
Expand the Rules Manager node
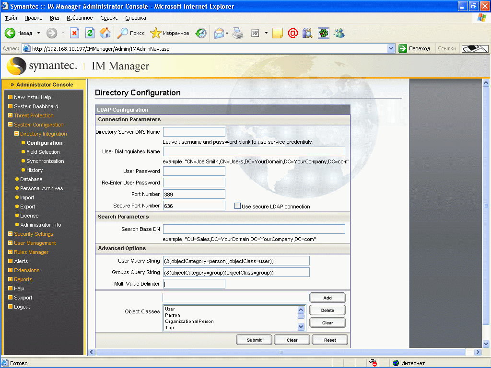(x=10, y=252)
